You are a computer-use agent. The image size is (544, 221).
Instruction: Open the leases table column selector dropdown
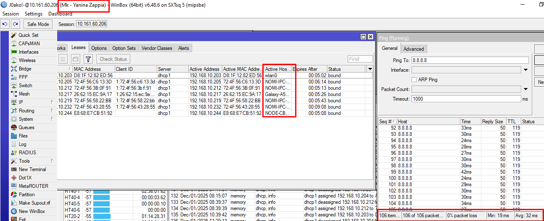(x=370, y=69)
